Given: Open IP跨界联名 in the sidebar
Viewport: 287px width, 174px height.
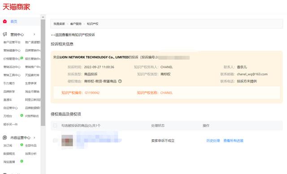Looking at the screenshot, I should (x=32, y=116).
